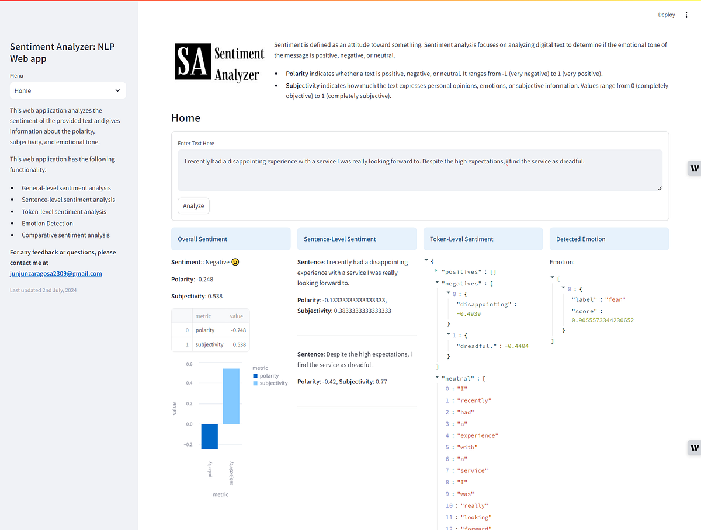Open the Home menu dropdown in the sidebar
Viewport: 701px width, 530px height.
(68, 90)
